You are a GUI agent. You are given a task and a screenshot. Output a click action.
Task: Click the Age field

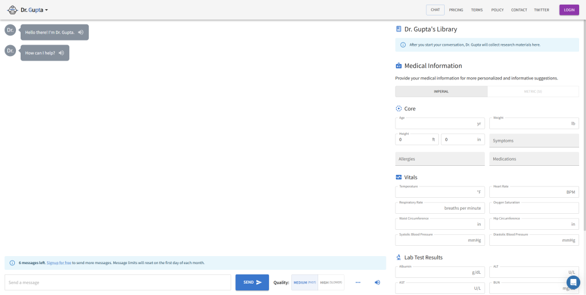[440, 123]
